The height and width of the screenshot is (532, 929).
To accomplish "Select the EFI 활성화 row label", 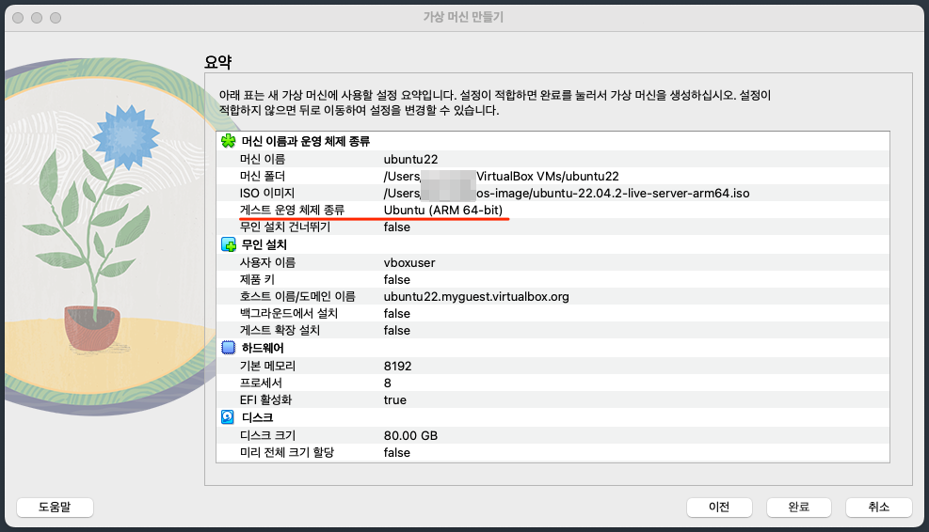I will [x=266, y=400].
